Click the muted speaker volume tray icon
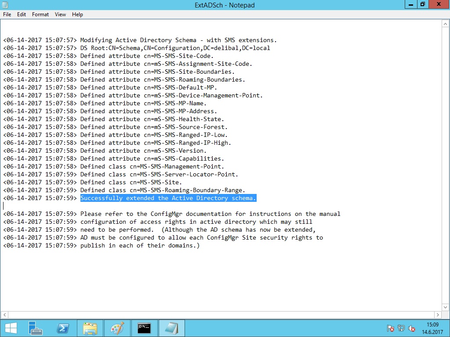This screenshot has height=337, width=450. (x=412, y=328)
